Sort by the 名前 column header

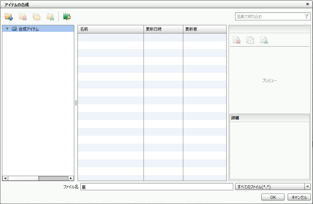point(110,29)
